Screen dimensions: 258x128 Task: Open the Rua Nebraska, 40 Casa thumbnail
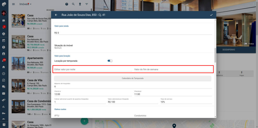pyautogui.click(x=18, y=42)
